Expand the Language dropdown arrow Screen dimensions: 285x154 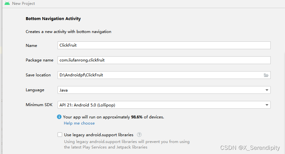click(x=267, y=90)
